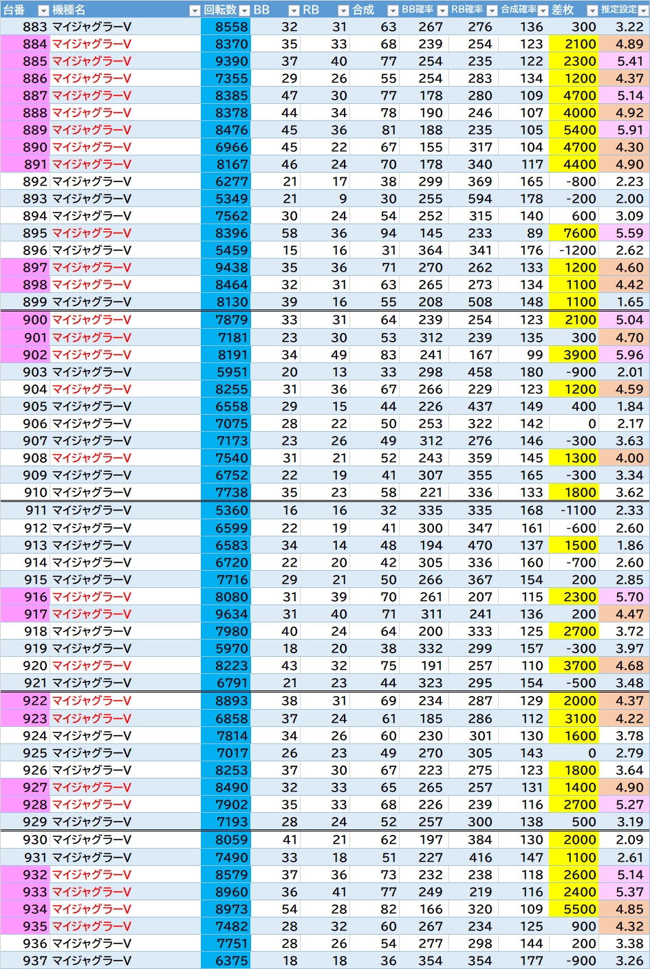
Task: Select the 5.70 estimated setting cell in row 916
Action: (624, 597)
